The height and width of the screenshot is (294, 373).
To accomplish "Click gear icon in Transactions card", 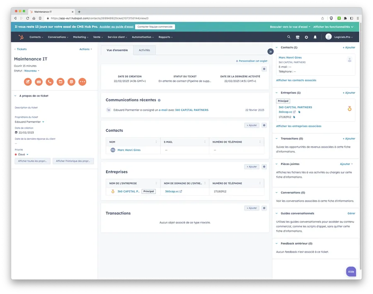I will 264,208.
